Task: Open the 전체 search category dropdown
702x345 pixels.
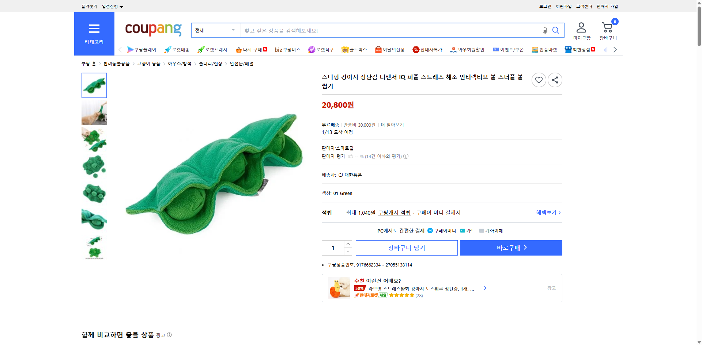Action: (215, 30)
